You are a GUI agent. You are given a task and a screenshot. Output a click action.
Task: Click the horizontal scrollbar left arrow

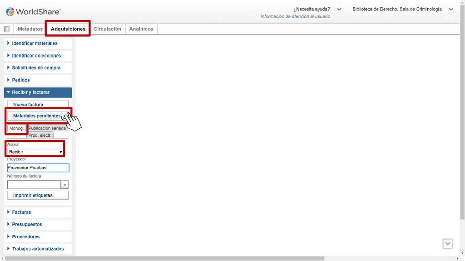2,259
